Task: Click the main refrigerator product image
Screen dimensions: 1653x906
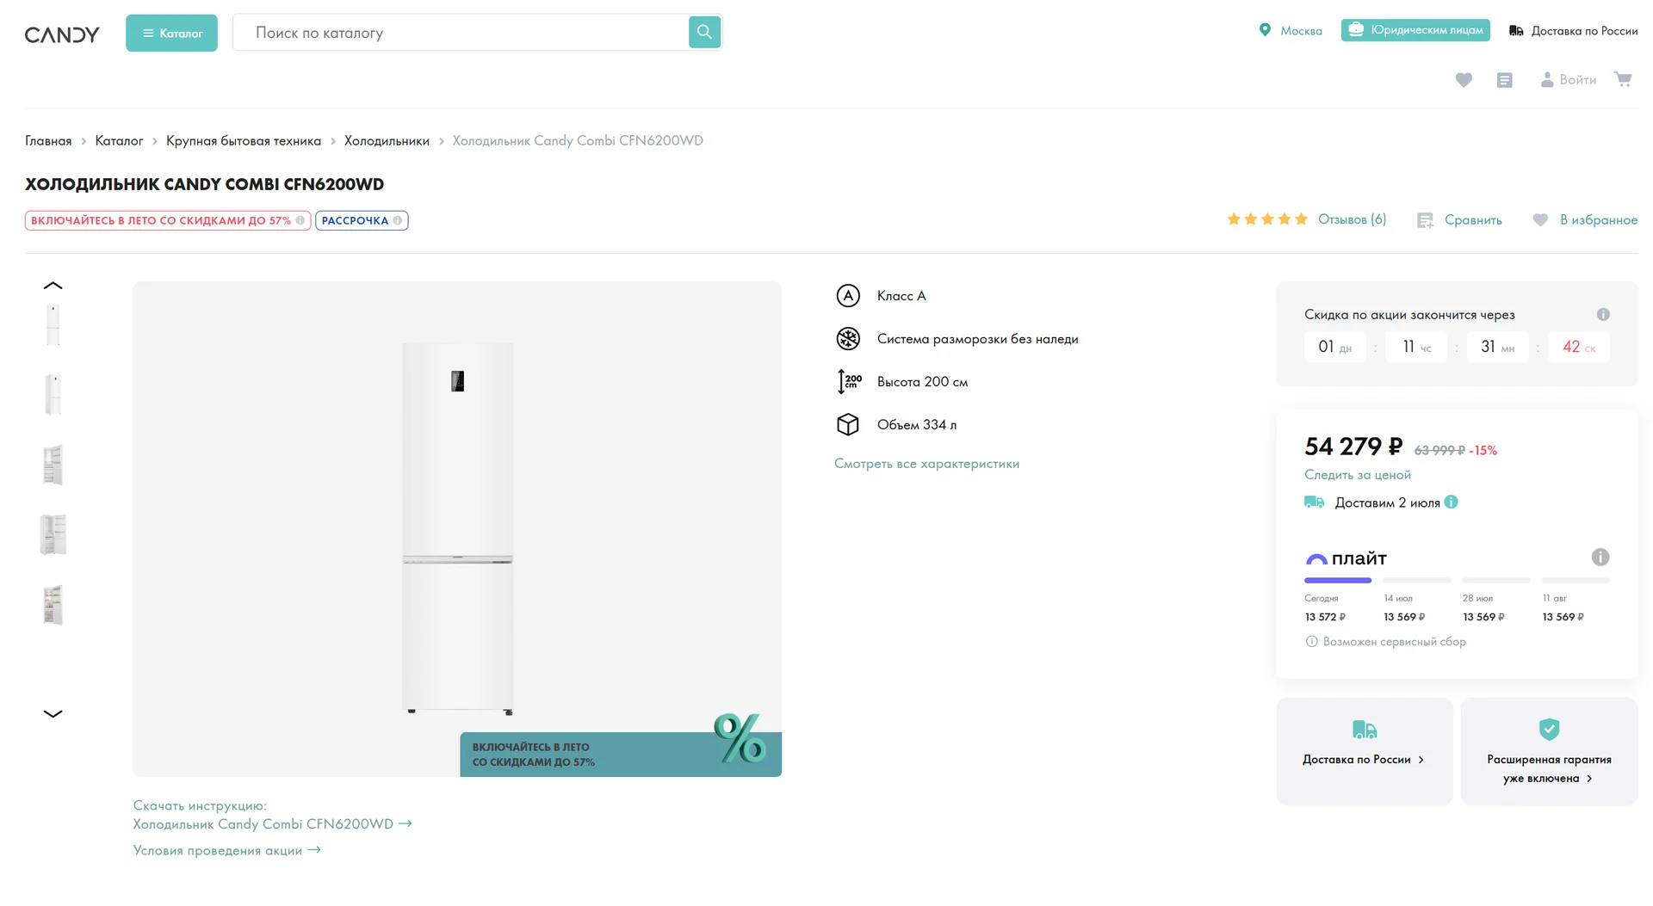Action: pos(457,528)
